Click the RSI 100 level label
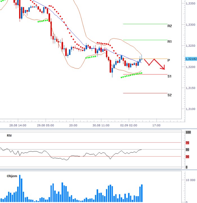Image resolution: width=197 pixels, height=203 pixels. (188, 132)
